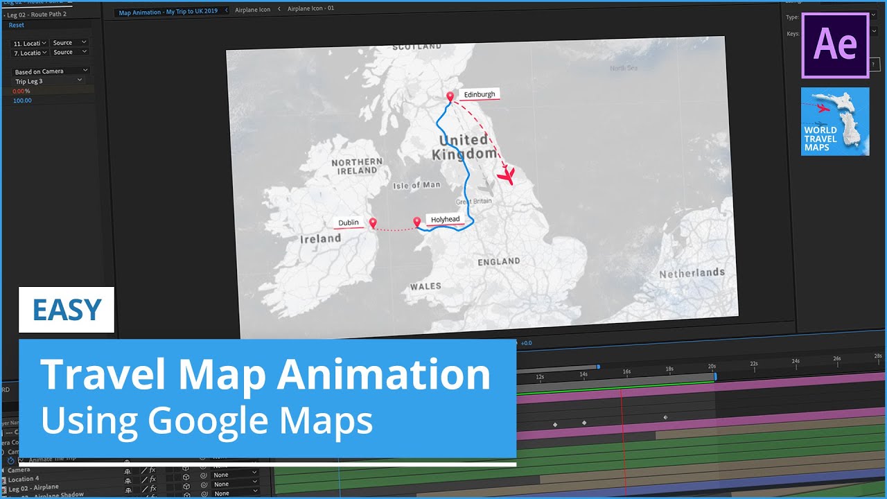Open Source dropdown next to '7. Locatio'
The width and height of the screenshot is (887, 499).
(70, 52)
